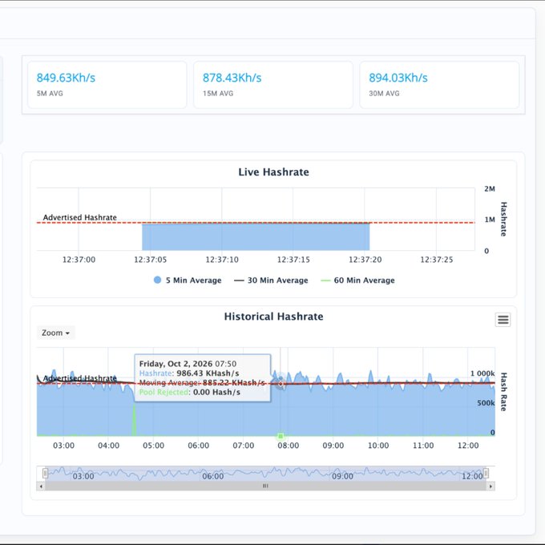Click the navigator right scroll arrow
The image size is (545, 545).
pyautogui.click(x=490, y=486)
